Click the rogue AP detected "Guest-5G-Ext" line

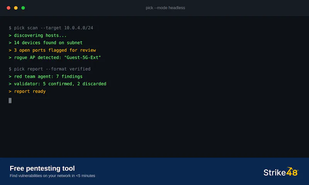(x=55, y=58)
